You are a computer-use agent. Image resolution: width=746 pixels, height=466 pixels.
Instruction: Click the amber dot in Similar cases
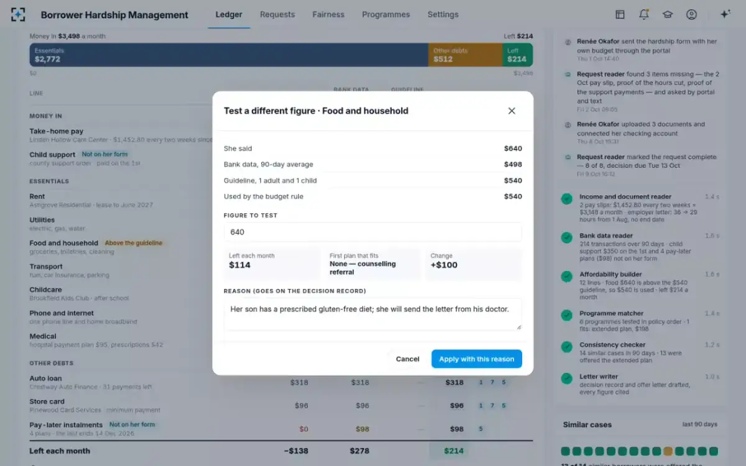[668, 451]
